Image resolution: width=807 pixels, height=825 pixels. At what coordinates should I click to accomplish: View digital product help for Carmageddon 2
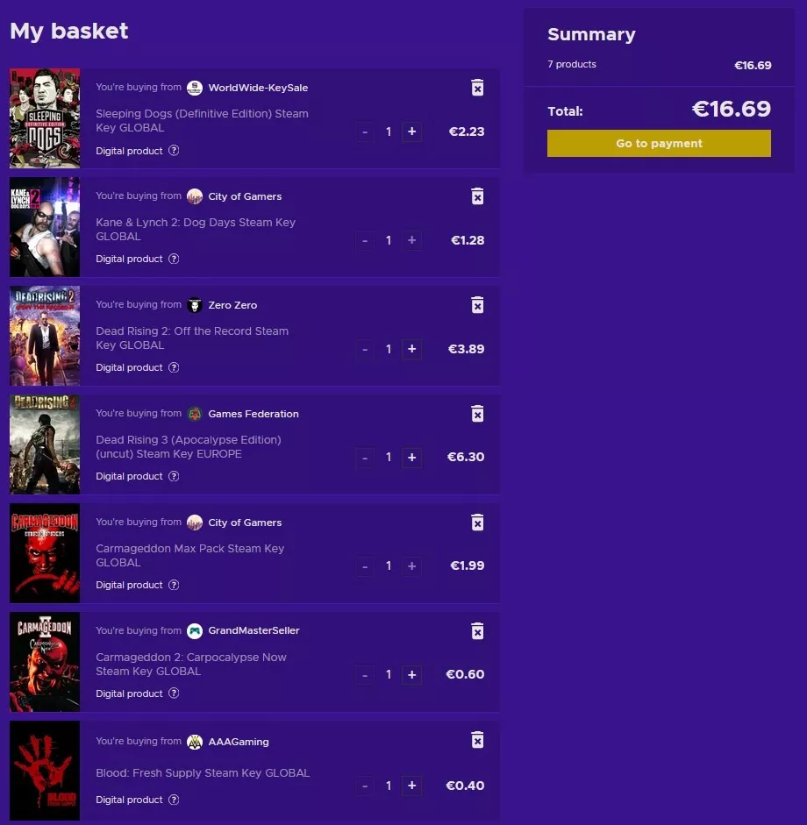click(174, 693)
